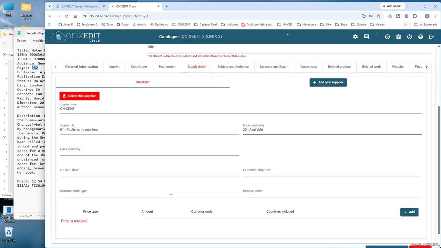Open the Odoo bookmark
Screen dimensions: 441x248
point(123,24)
